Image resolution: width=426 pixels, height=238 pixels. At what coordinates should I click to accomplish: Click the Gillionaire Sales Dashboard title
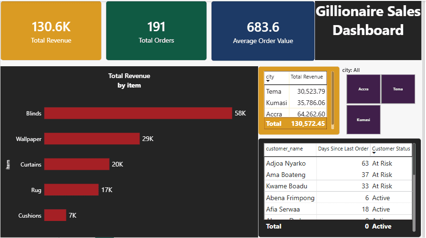click(x=368, y=21)
